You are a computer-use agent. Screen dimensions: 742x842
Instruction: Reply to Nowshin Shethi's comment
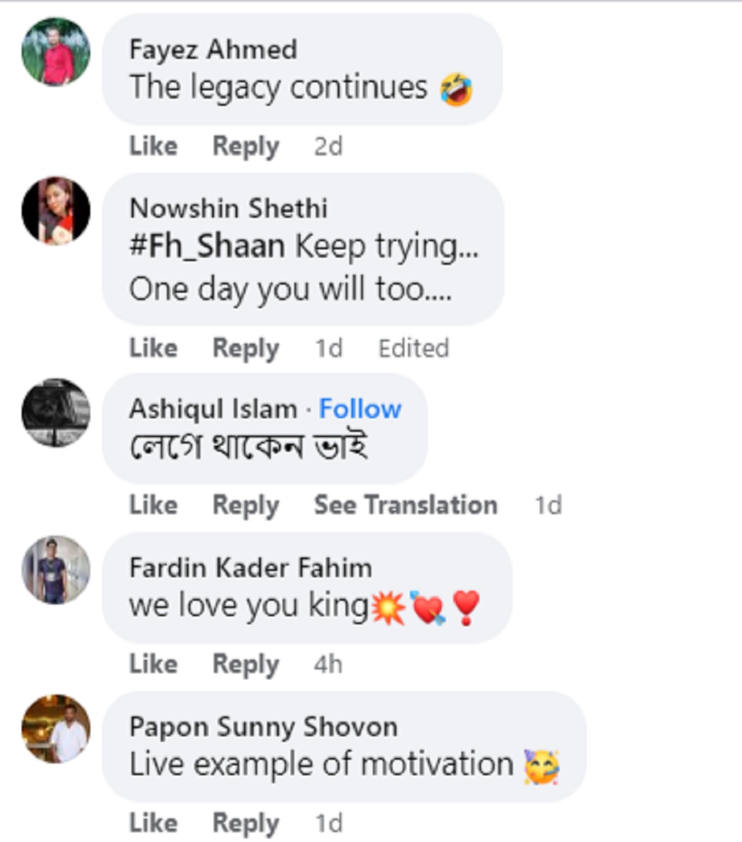tap(245, 348)
